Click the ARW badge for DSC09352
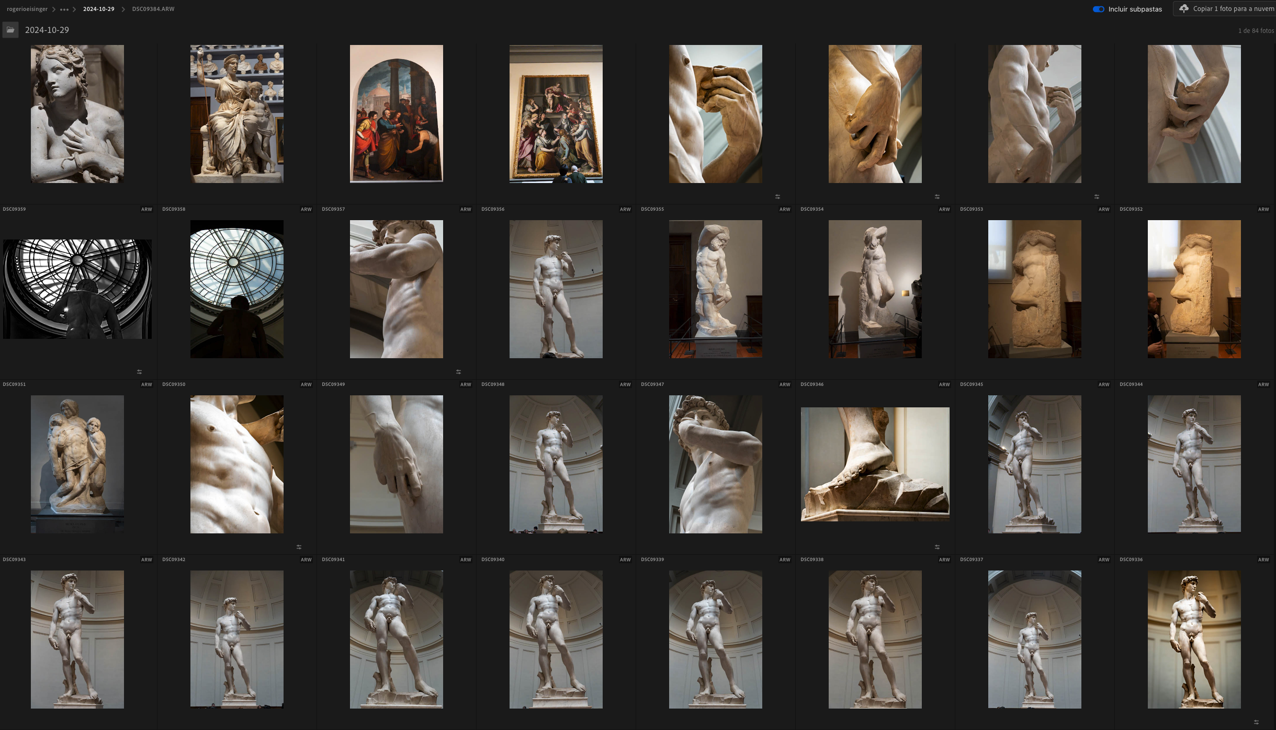Image resolution: width=1276 pixels, height=730 pixels. pyautogui.click(x=1263, y=209)
